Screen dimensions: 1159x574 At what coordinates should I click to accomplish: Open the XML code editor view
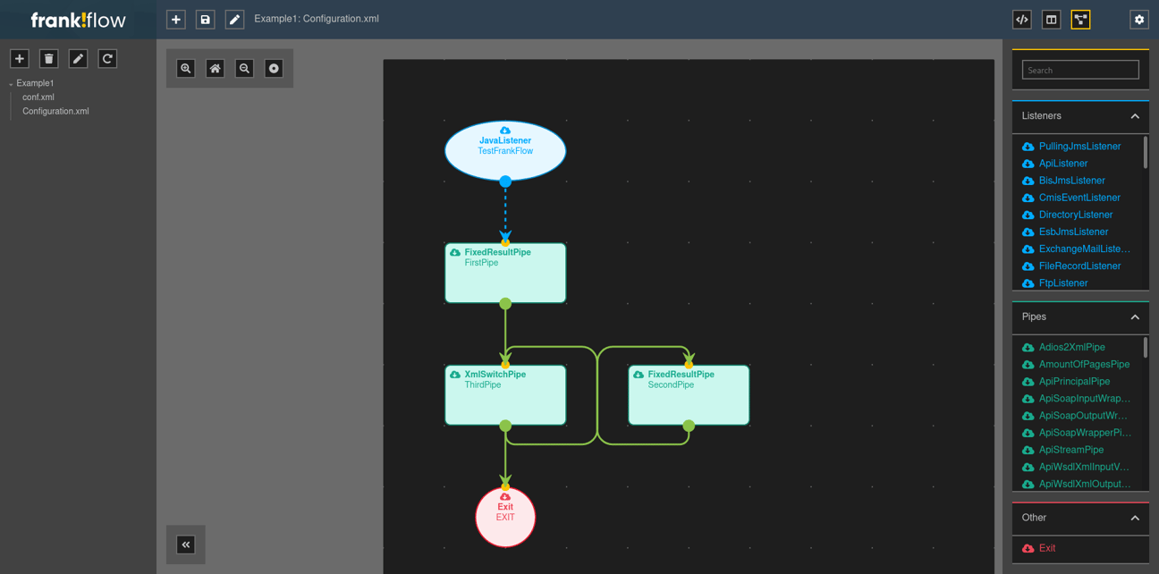(x=1021, y=19)
